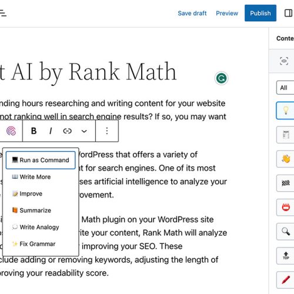Expand more formatting options chevron
The height and width of the screenshot is (294, 294).
(x=84, y=131)
